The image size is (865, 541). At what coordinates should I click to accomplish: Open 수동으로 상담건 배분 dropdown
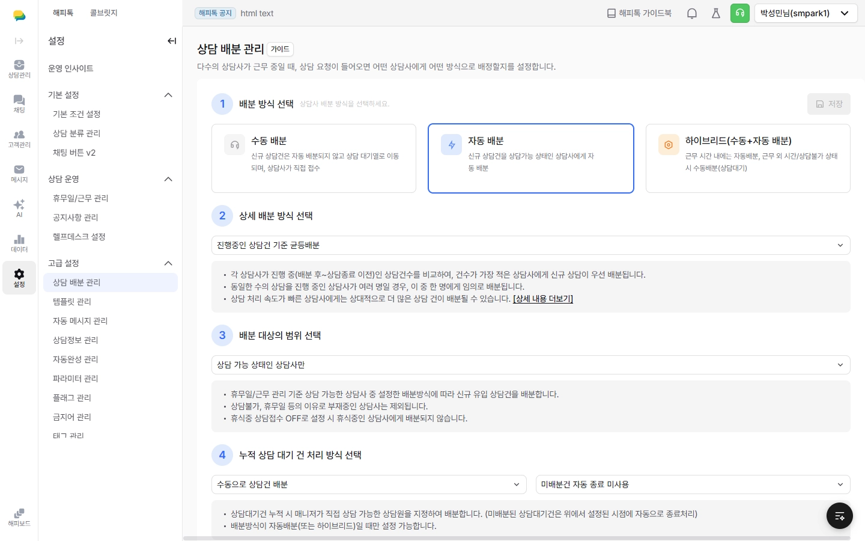pos(369,484)
